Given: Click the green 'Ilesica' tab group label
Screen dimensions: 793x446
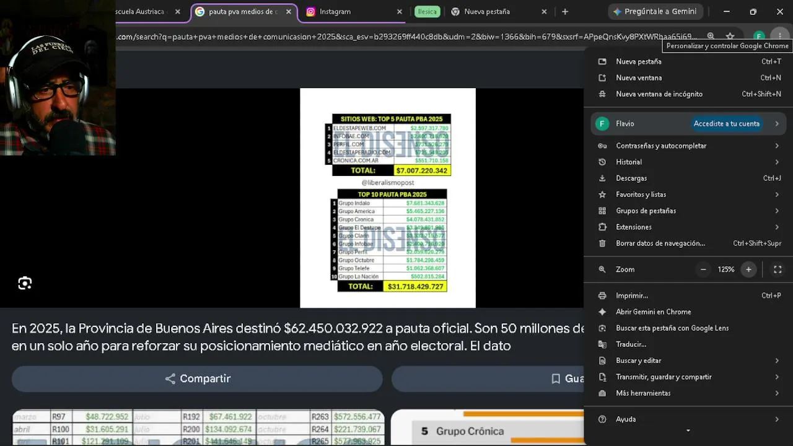Looking at the screenshot, I should (427, 12).
